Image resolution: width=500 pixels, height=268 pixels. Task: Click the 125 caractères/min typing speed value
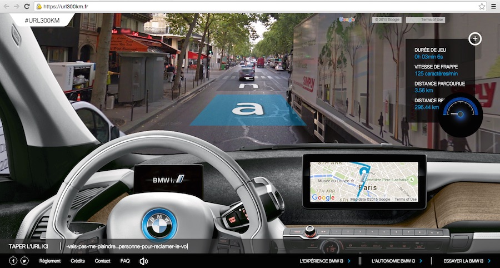coord(436,74)
